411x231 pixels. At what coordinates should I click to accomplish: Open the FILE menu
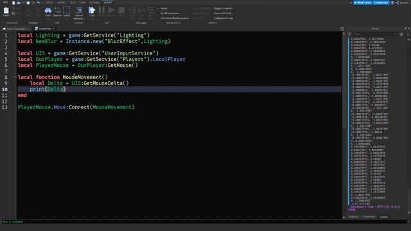pos(5,3)
